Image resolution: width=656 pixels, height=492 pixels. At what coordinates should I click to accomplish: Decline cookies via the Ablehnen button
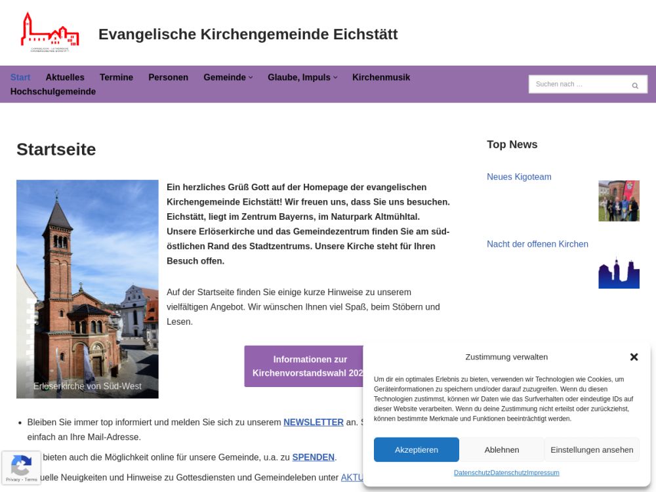click(x=501, y=449)
